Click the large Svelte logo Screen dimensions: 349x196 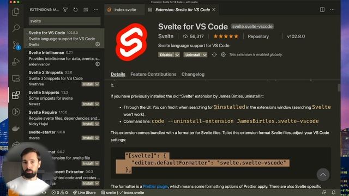point(131,42)
